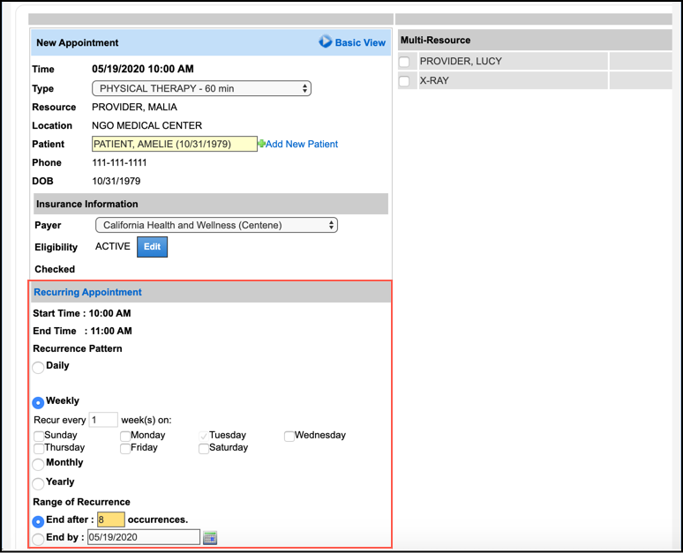The width and height of the screenshot is (683, 553).
Task: Click the Patient name field
Action: click(x=174, y=144)
